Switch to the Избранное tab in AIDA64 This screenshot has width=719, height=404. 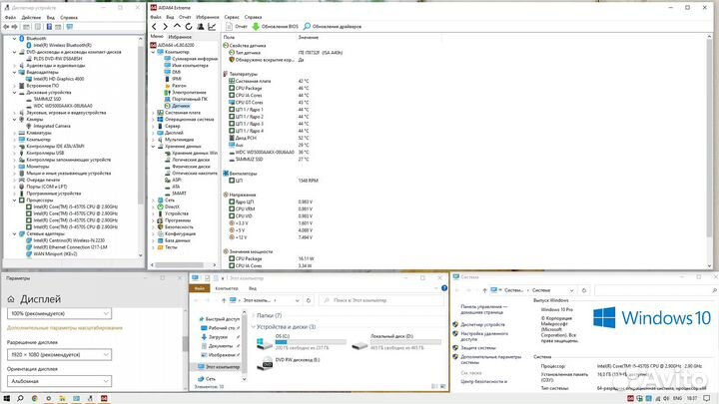click(180, 37)
